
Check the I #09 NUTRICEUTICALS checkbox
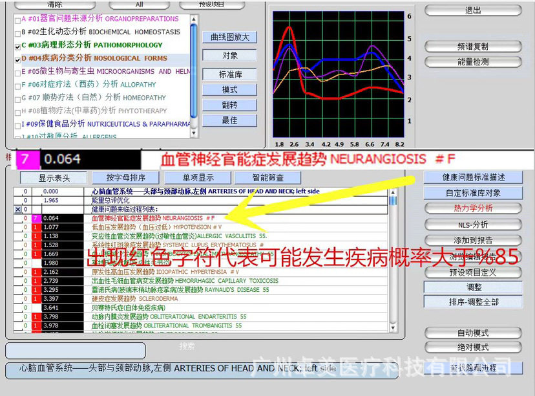pos(17,126)
